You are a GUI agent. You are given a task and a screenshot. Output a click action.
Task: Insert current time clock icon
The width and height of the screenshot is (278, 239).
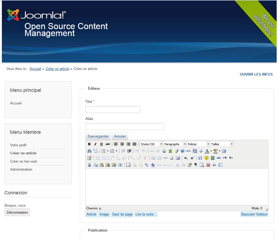click(x=201, y=151)
